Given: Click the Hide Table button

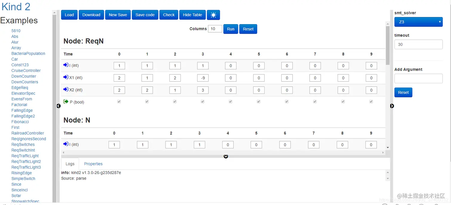Looking at the screenshot, I should [x=192, y=15].
